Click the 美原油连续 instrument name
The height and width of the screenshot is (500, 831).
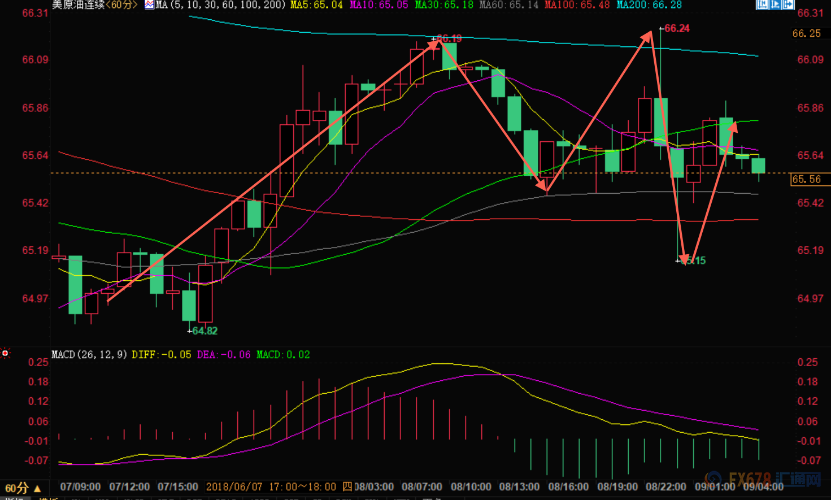tap(78, 5)
